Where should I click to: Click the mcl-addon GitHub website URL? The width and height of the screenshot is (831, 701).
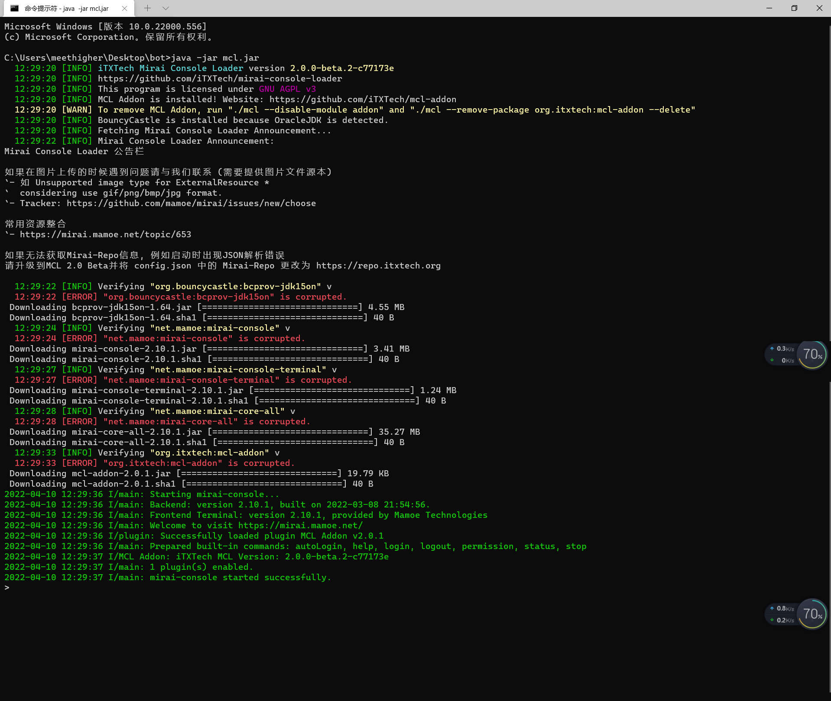[363, 99]
